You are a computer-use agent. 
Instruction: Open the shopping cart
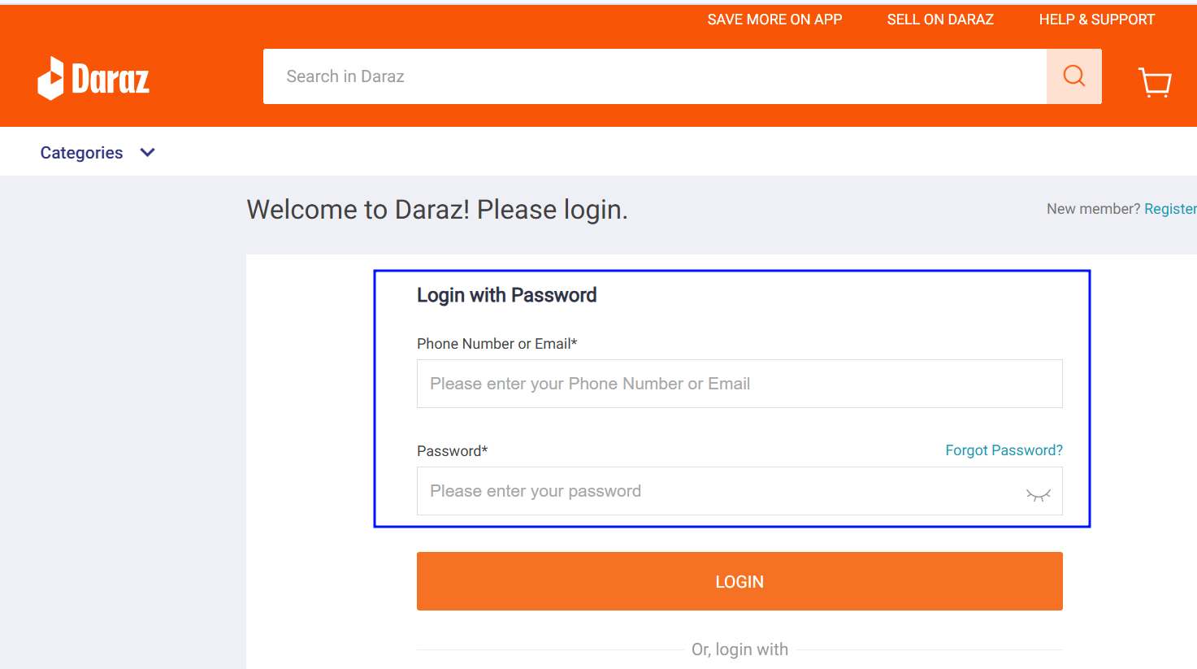pyautogui.click(x=1154, y=81)
